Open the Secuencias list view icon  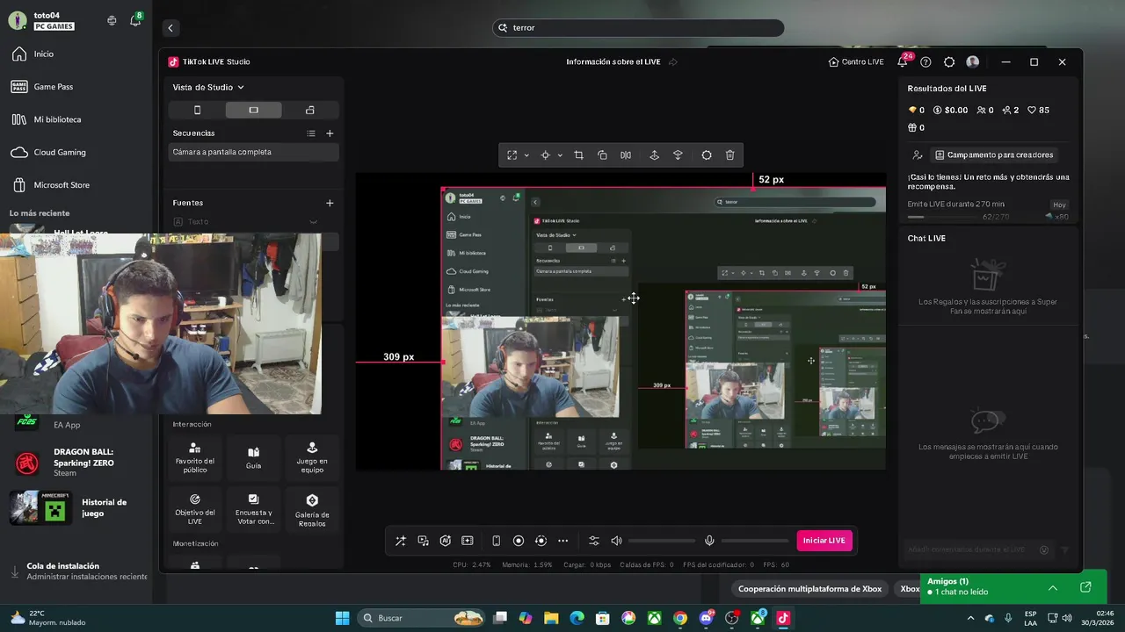point(311,133)
